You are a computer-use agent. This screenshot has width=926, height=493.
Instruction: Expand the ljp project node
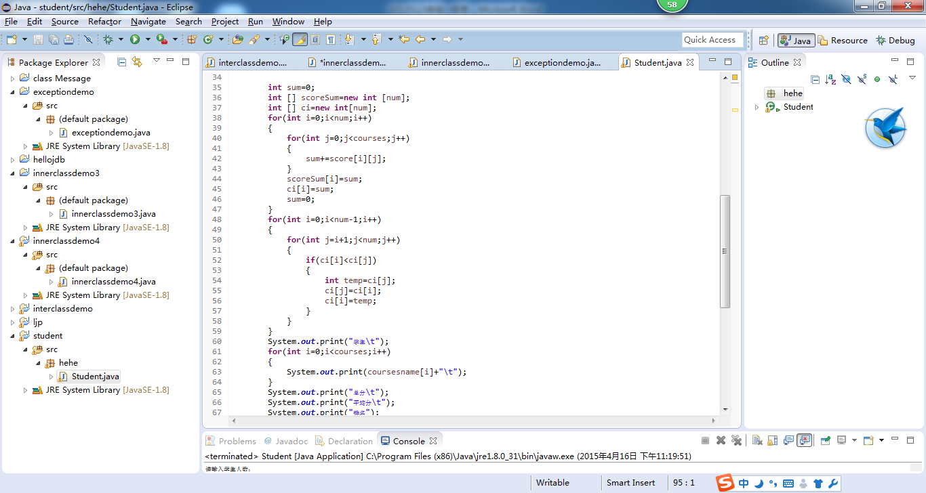[12, 322]
